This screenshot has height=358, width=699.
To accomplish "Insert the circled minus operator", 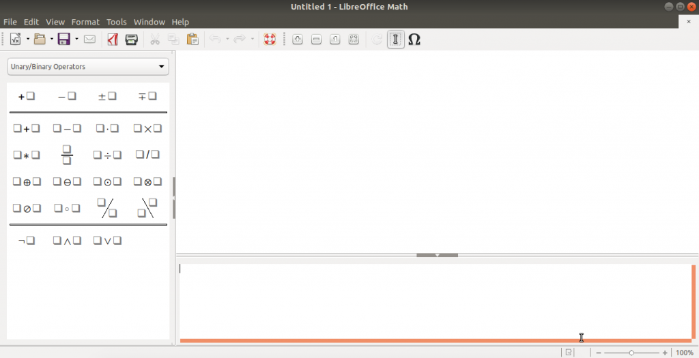I will point(67,181).
